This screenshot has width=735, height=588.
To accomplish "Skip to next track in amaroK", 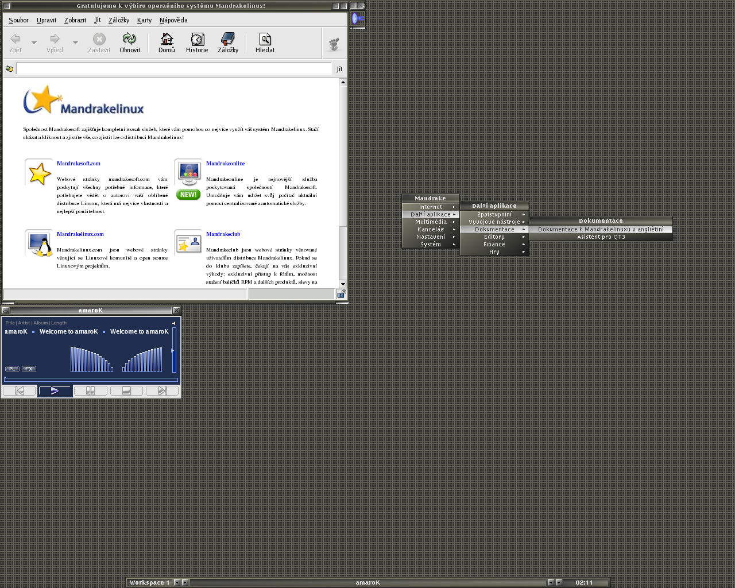I will tap(162, 390).
